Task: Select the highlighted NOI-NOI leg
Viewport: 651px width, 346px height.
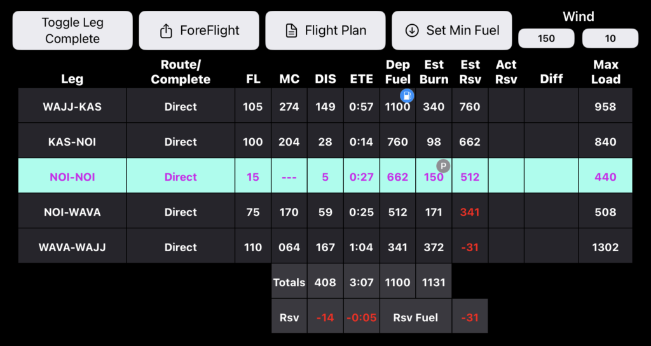Action: tap(72, 177)
